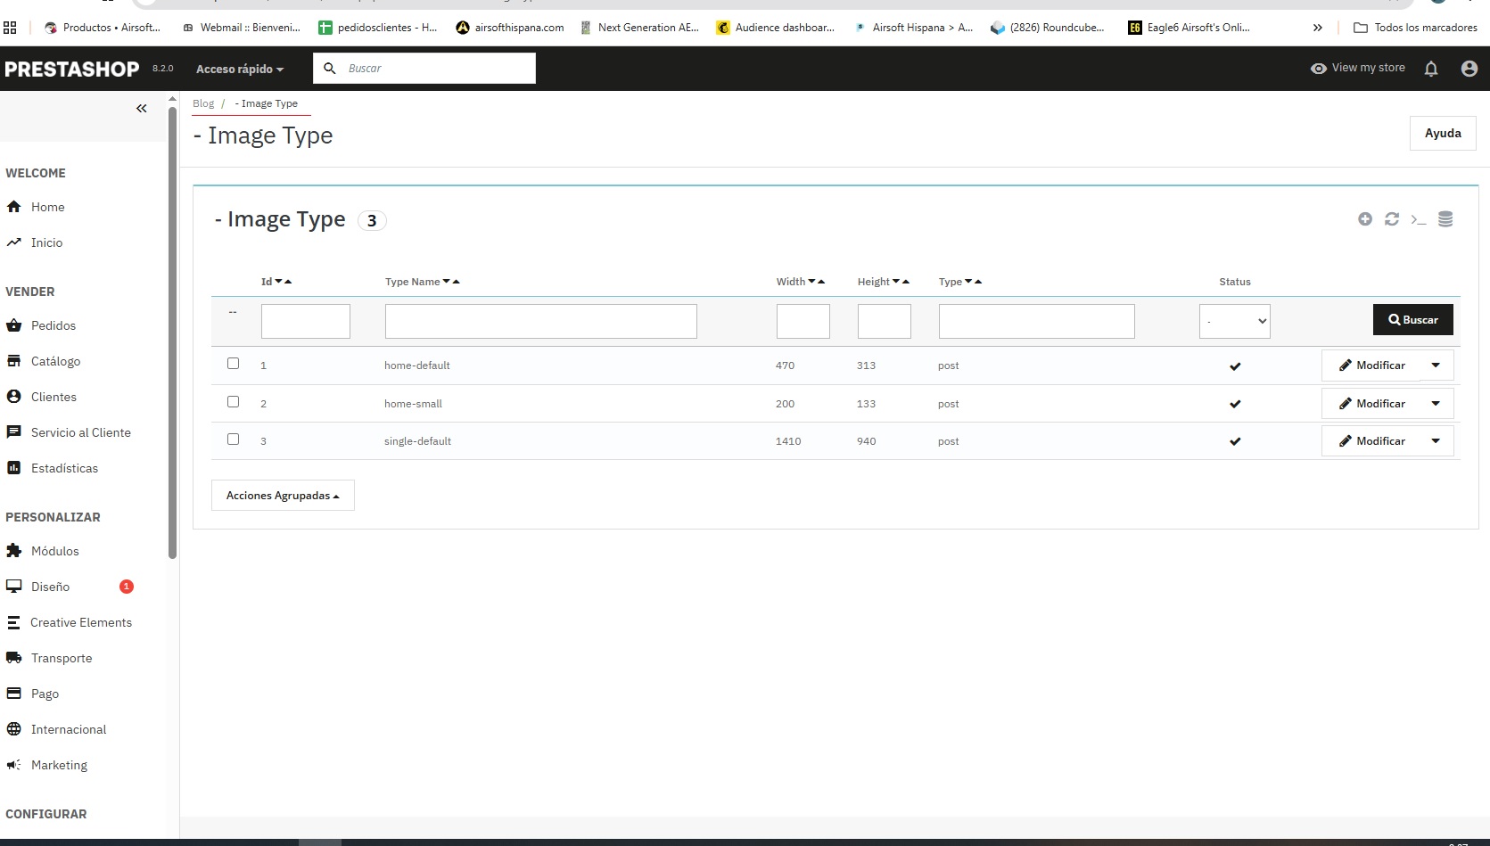1490x846 pixels.
Task: Click the add new image type plus icon
Action: pyautogui.click(x=1364, y=219)
